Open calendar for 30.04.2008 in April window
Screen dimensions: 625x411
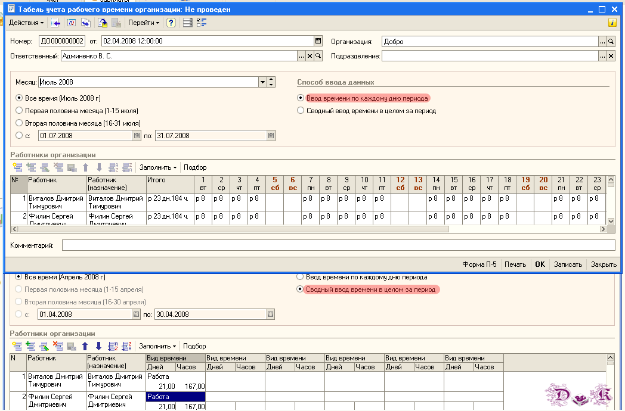coord(270,315)
